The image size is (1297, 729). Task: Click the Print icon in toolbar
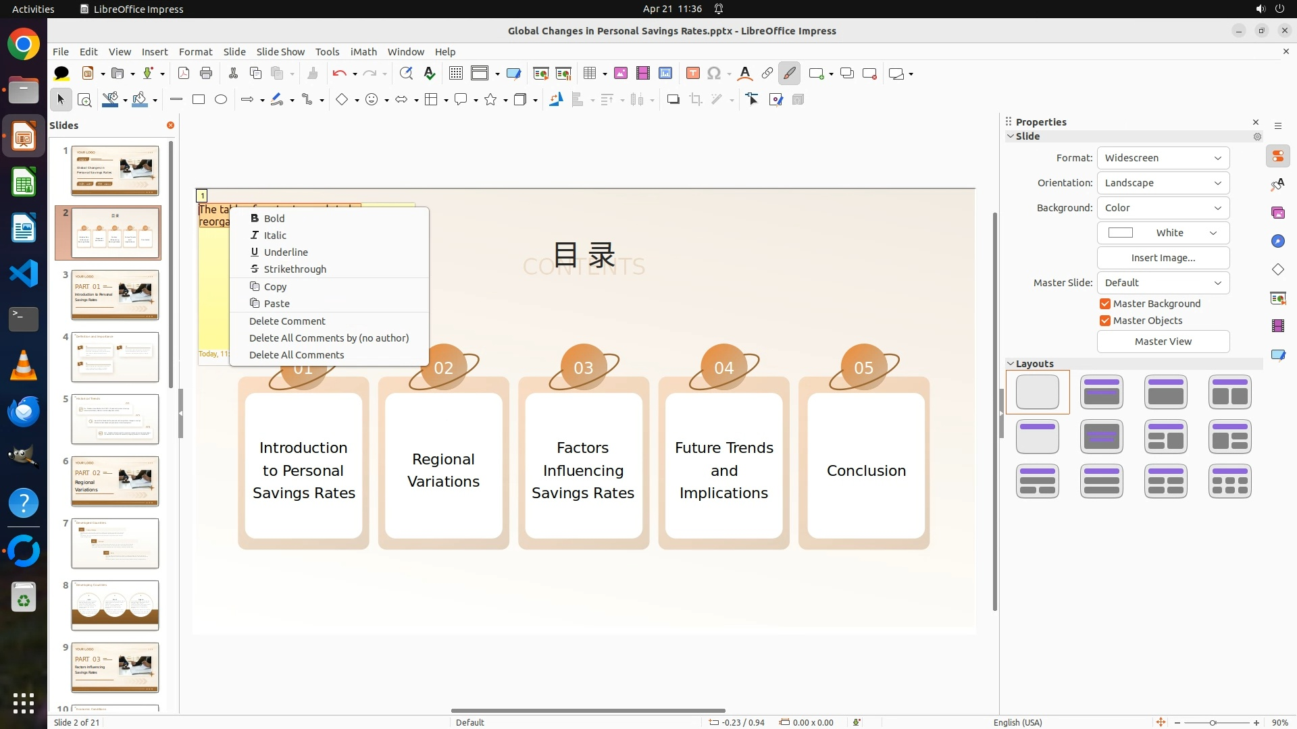coord(206,74)
